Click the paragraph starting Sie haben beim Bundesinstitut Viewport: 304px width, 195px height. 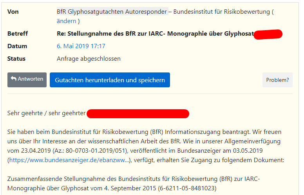point(146,146)
